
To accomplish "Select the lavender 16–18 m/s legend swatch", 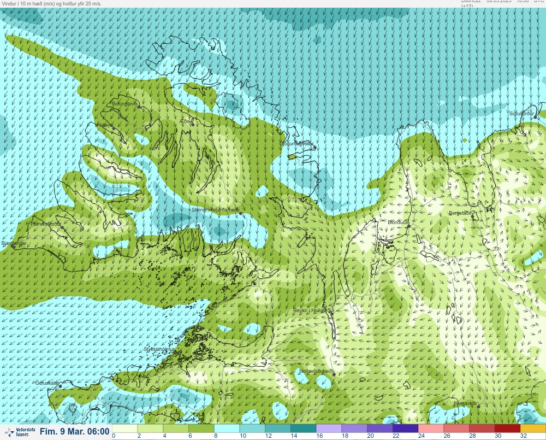I will (329, 428).
